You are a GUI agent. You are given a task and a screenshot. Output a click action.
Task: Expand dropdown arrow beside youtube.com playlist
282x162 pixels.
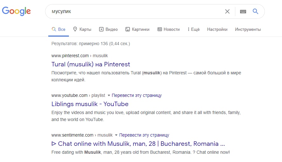coord(109,96)
